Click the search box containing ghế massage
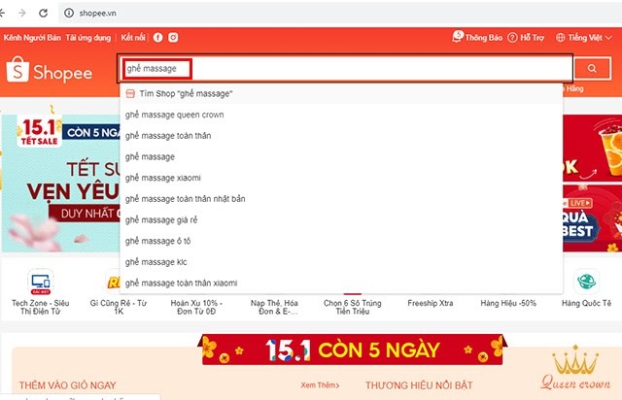The height and width of the screenshot is (400, 622). point(345,69)
